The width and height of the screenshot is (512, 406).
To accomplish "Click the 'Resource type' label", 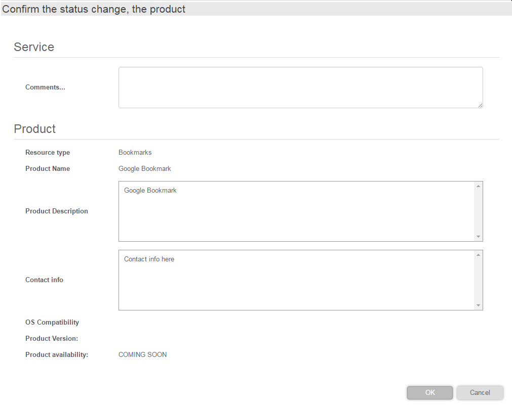I will coord(48,152).
